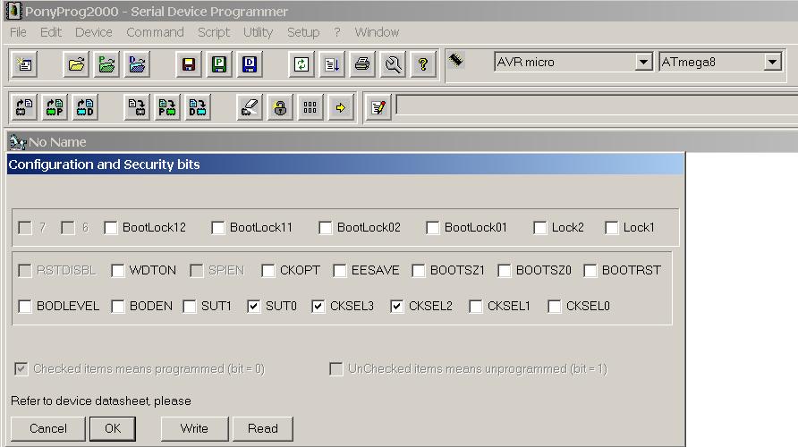Open the ATmega8 device type dropdown

tap(772, 63)
